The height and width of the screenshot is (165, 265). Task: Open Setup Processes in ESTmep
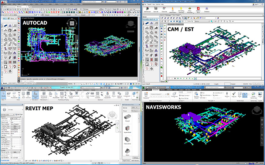click(190, 10)
